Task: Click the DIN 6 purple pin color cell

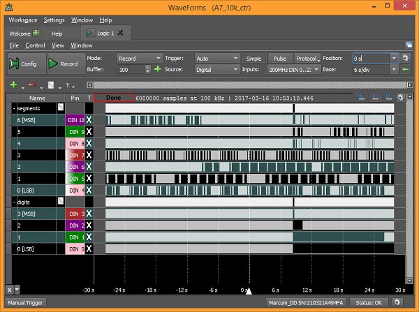Action: coord(74,167)
